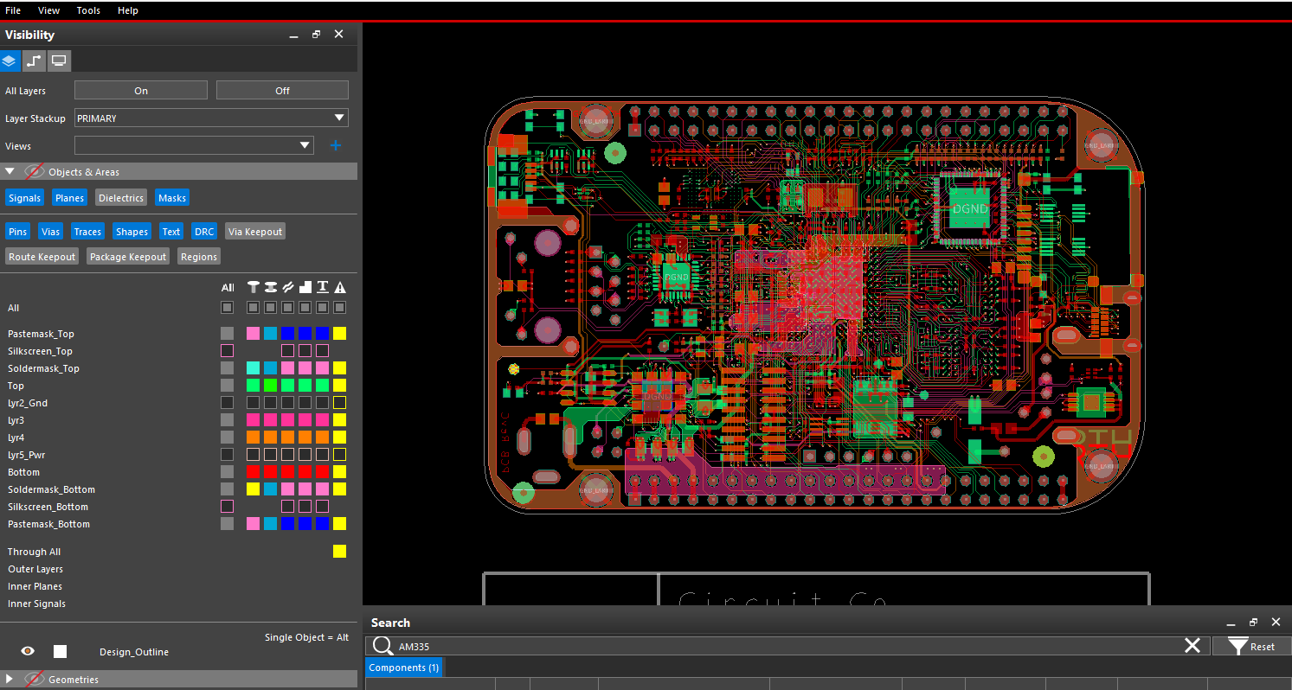This screenshot has width=1292, height=690.
Task: Toggle the Package Keepout button
Action: pos(128,257)
